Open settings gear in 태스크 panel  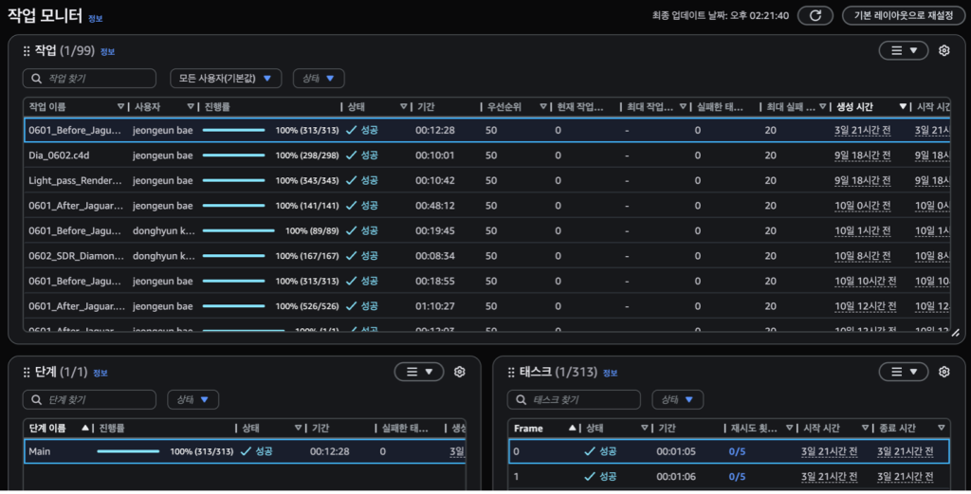(x=944, y=372)
